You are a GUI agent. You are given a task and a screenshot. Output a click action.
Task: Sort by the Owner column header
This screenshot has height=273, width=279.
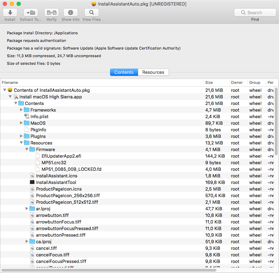238,83
